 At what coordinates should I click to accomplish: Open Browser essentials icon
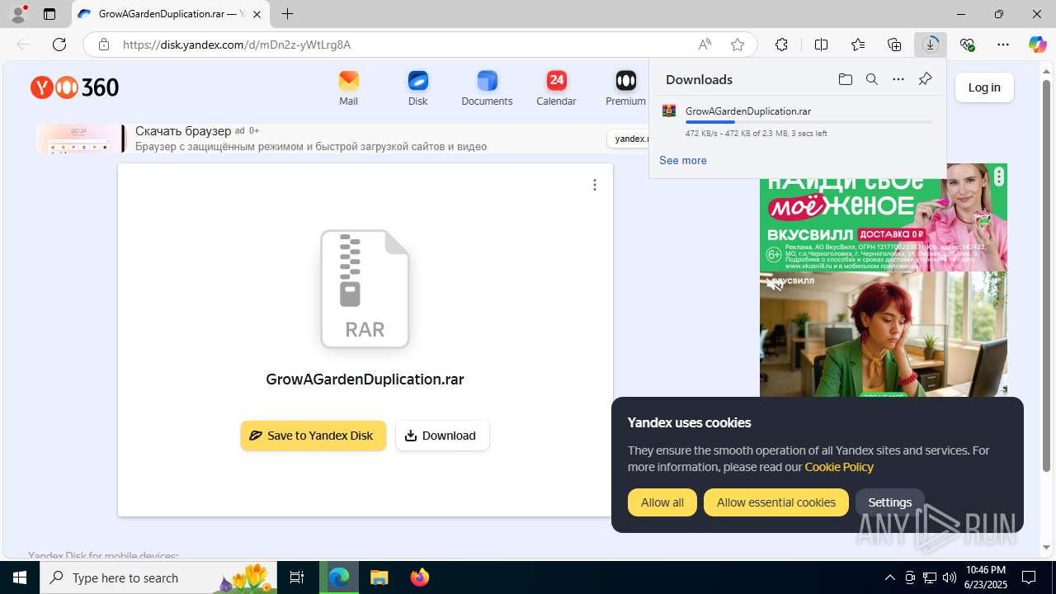coord(967,45)
